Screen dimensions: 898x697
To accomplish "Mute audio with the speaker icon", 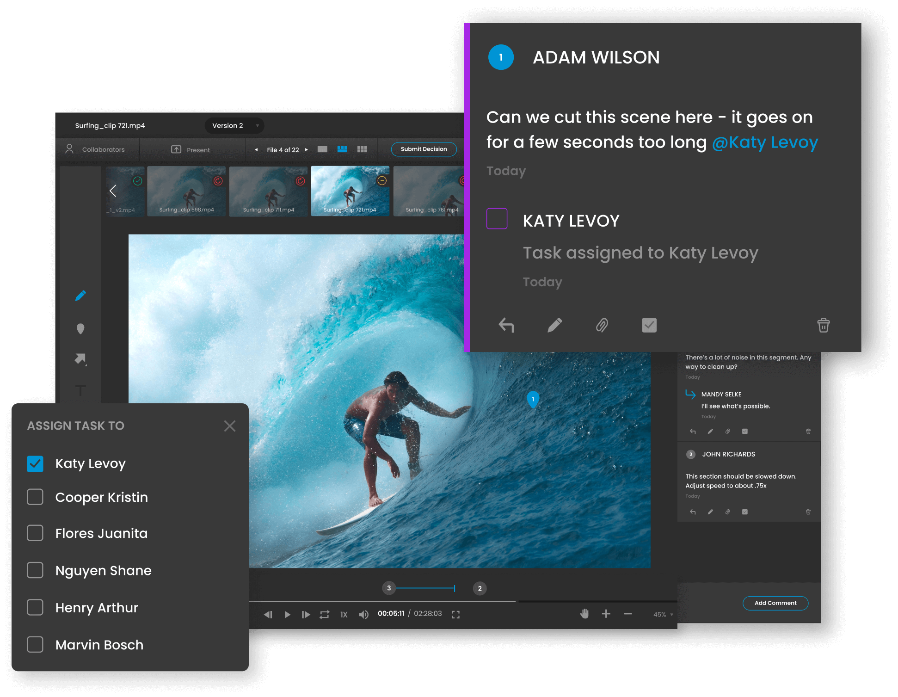I will coord(363,614).
